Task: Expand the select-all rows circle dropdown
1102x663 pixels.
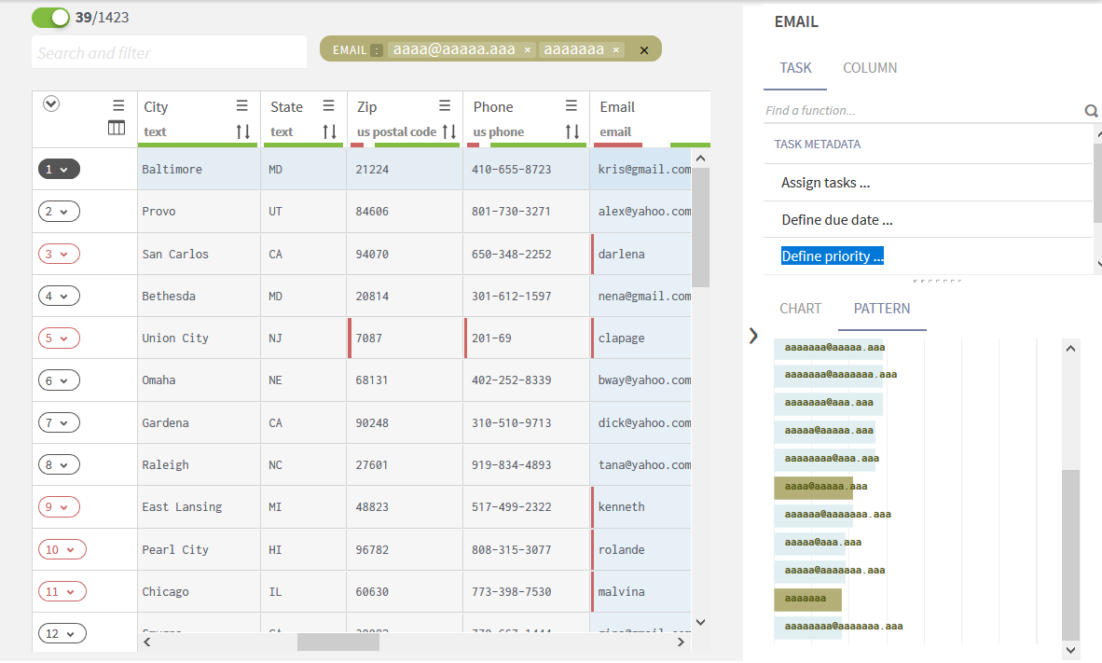Action: [x=52, y=104]
